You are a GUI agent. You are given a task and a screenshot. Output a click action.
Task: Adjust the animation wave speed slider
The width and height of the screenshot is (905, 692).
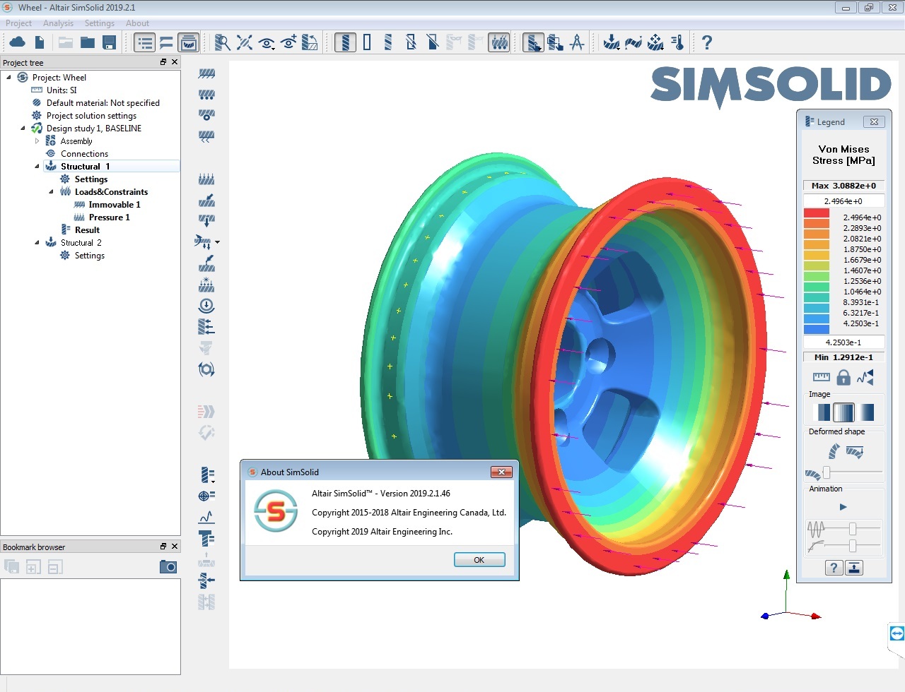853,529
